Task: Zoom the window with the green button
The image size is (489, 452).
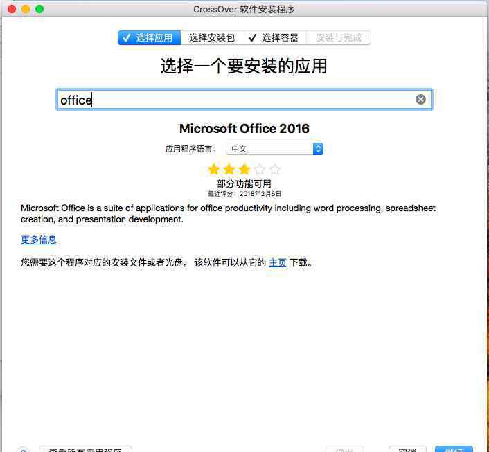Action: 39,9
